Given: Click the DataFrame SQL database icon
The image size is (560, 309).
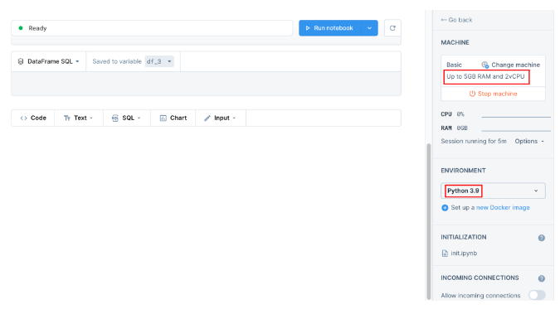Looking at the screenshot, I should 21,61.
